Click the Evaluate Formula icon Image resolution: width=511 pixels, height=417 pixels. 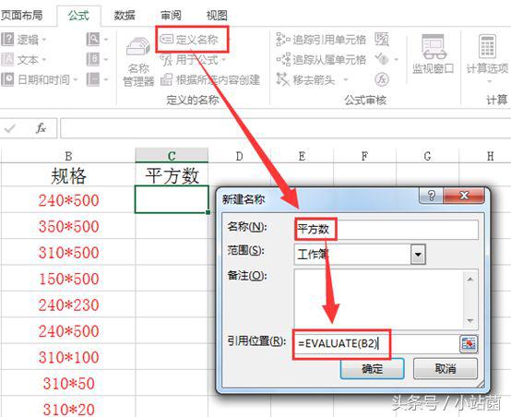tap(382, 79)
